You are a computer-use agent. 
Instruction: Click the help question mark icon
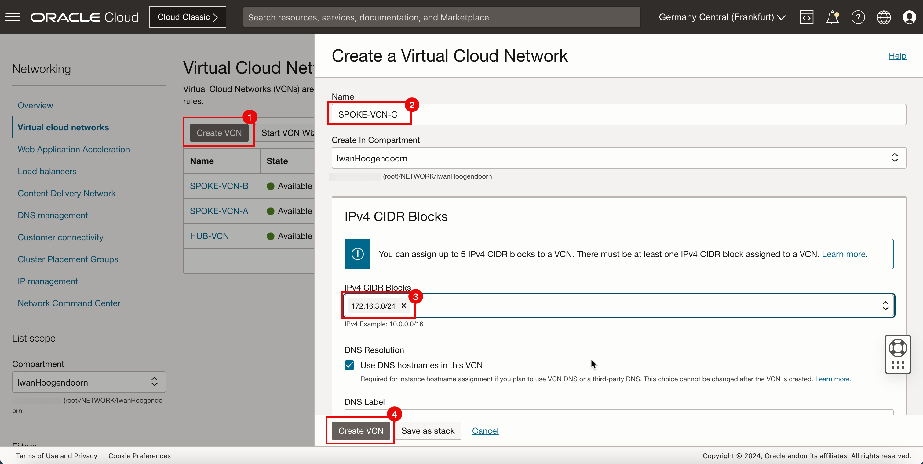coord(858,17)
